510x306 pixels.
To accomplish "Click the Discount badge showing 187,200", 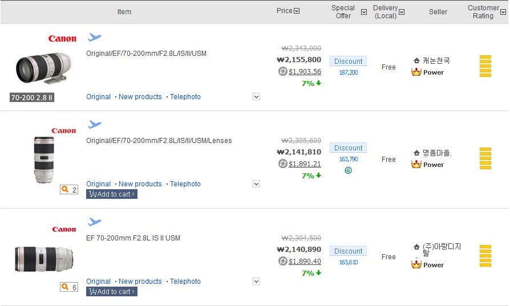I will coord(348,62).
